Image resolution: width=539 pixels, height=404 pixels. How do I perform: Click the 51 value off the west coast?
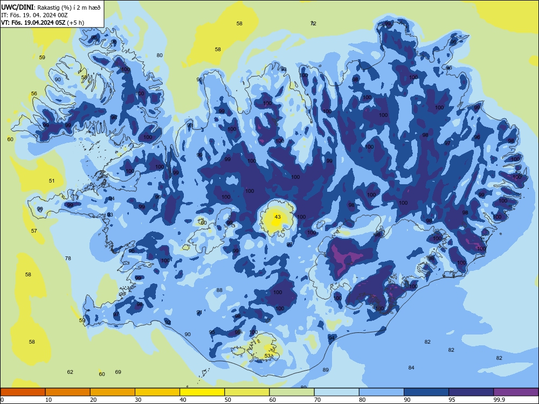tap(52, 180)
